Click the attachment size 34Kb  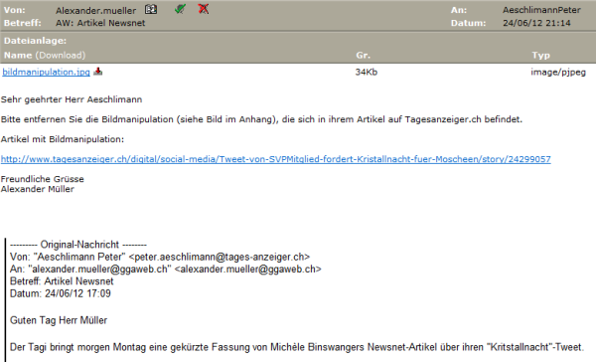pos(366,72)
